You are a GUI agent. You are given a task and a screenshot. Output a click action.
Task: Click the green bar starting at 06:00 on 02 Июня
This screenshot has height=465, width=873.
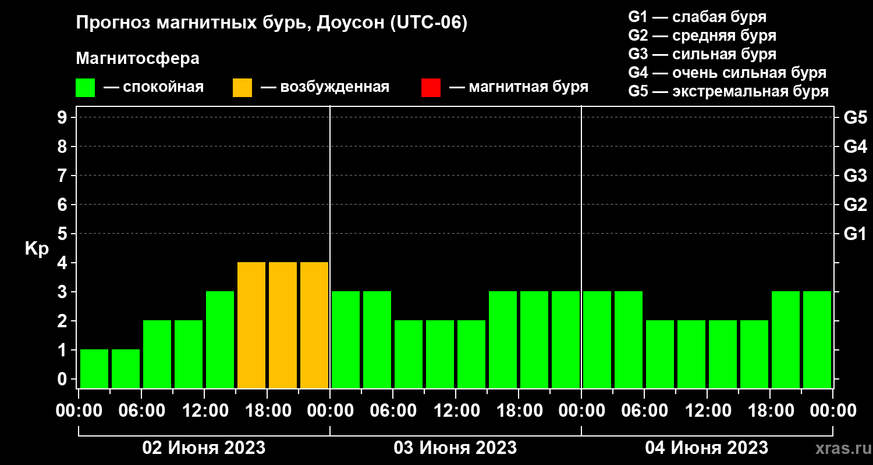pyautogui.click(x=157, y=354)
